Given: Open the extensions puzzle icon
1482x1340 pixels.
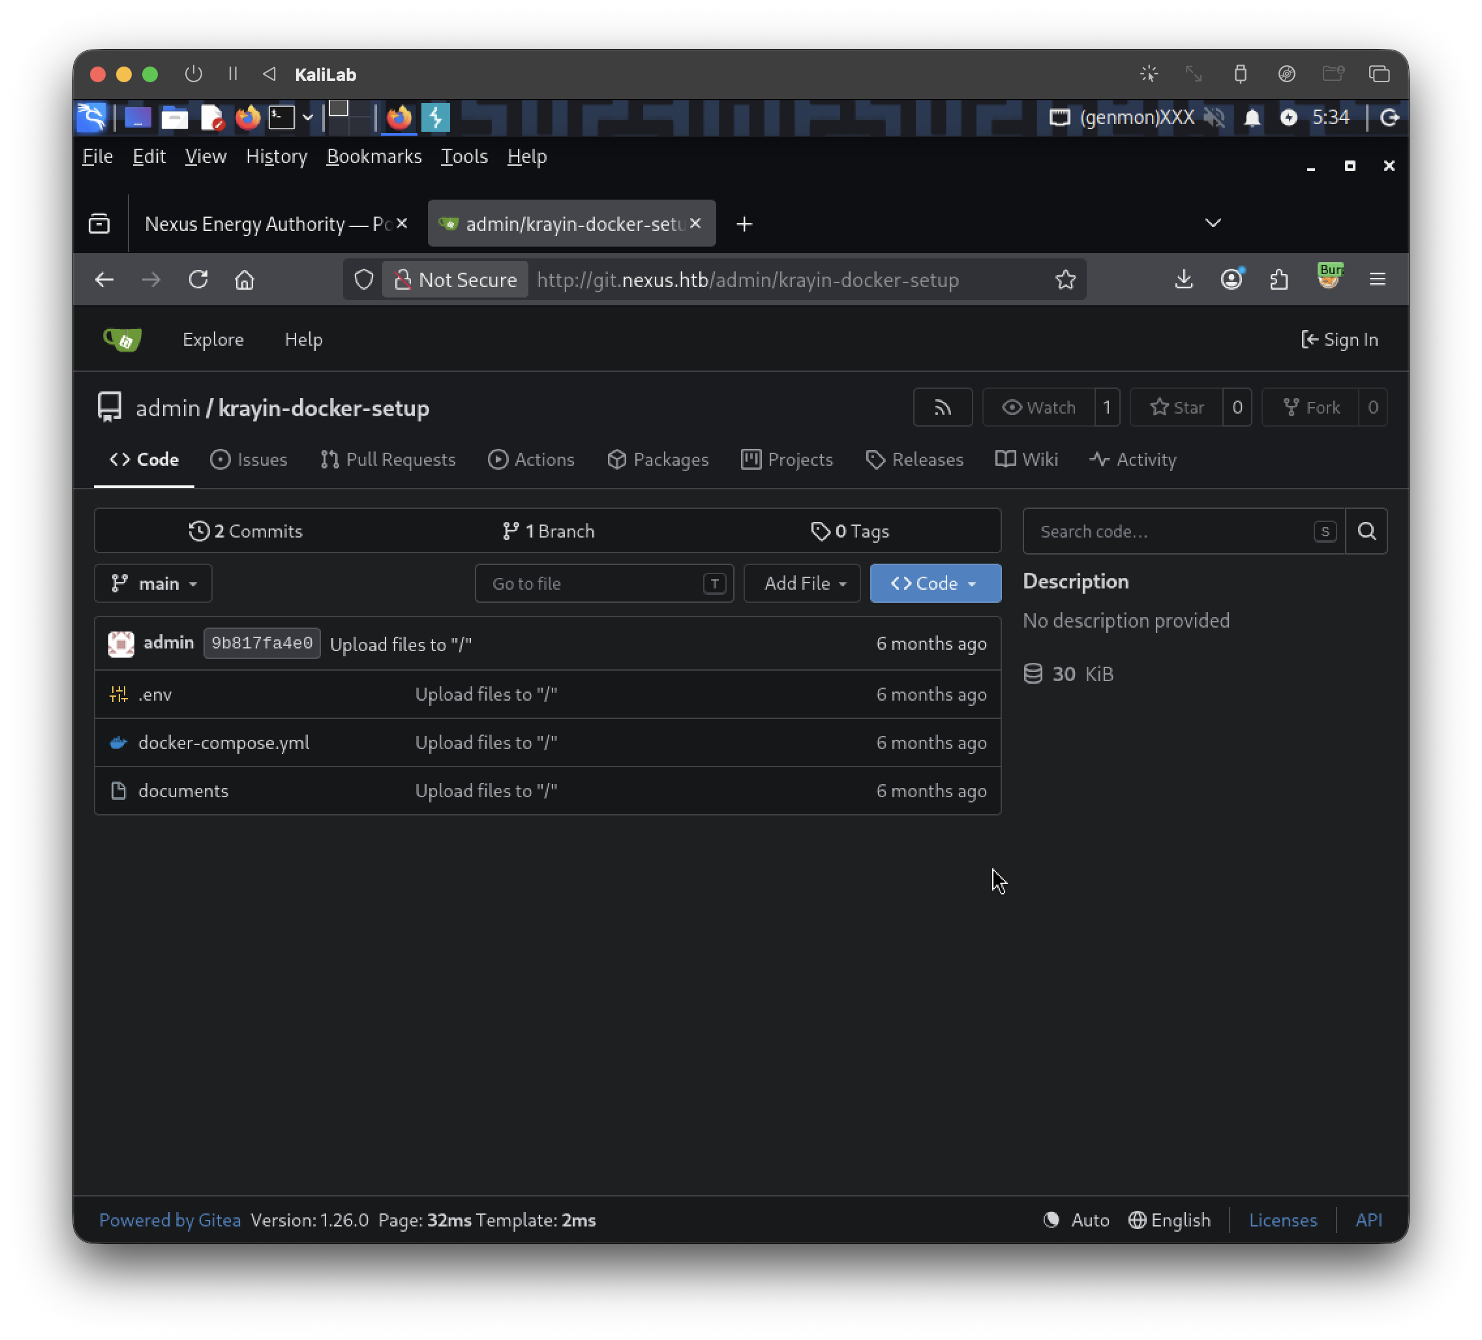Looking at the screenshot, I should point(1279,279).
